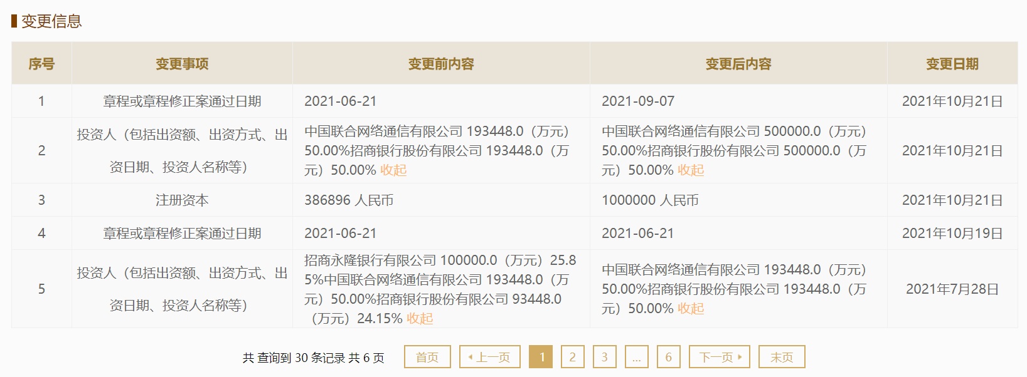Select page 1 in pagination

coord(541,357)
